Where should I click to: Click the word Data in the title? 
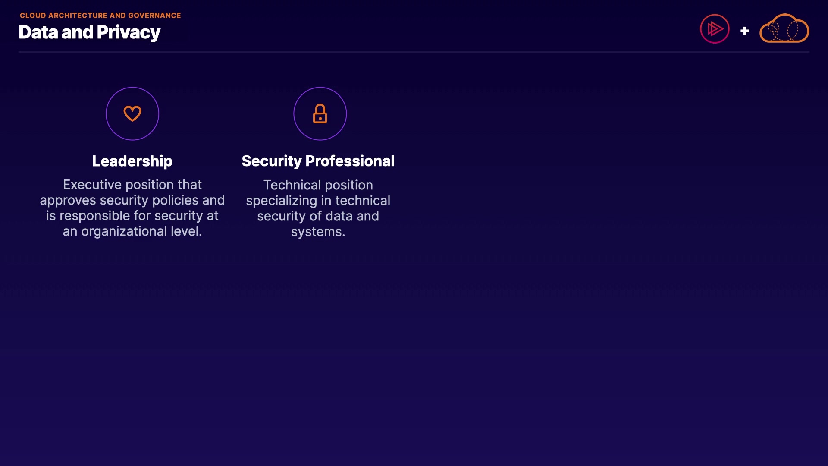[38, 32]
